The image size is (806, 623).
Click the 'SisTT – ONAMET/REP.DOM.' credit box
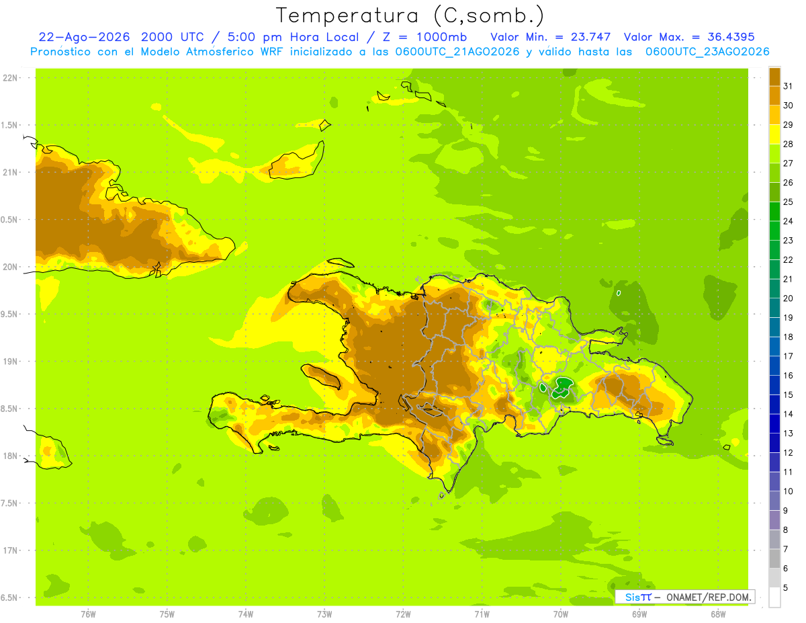coord(684,597)
